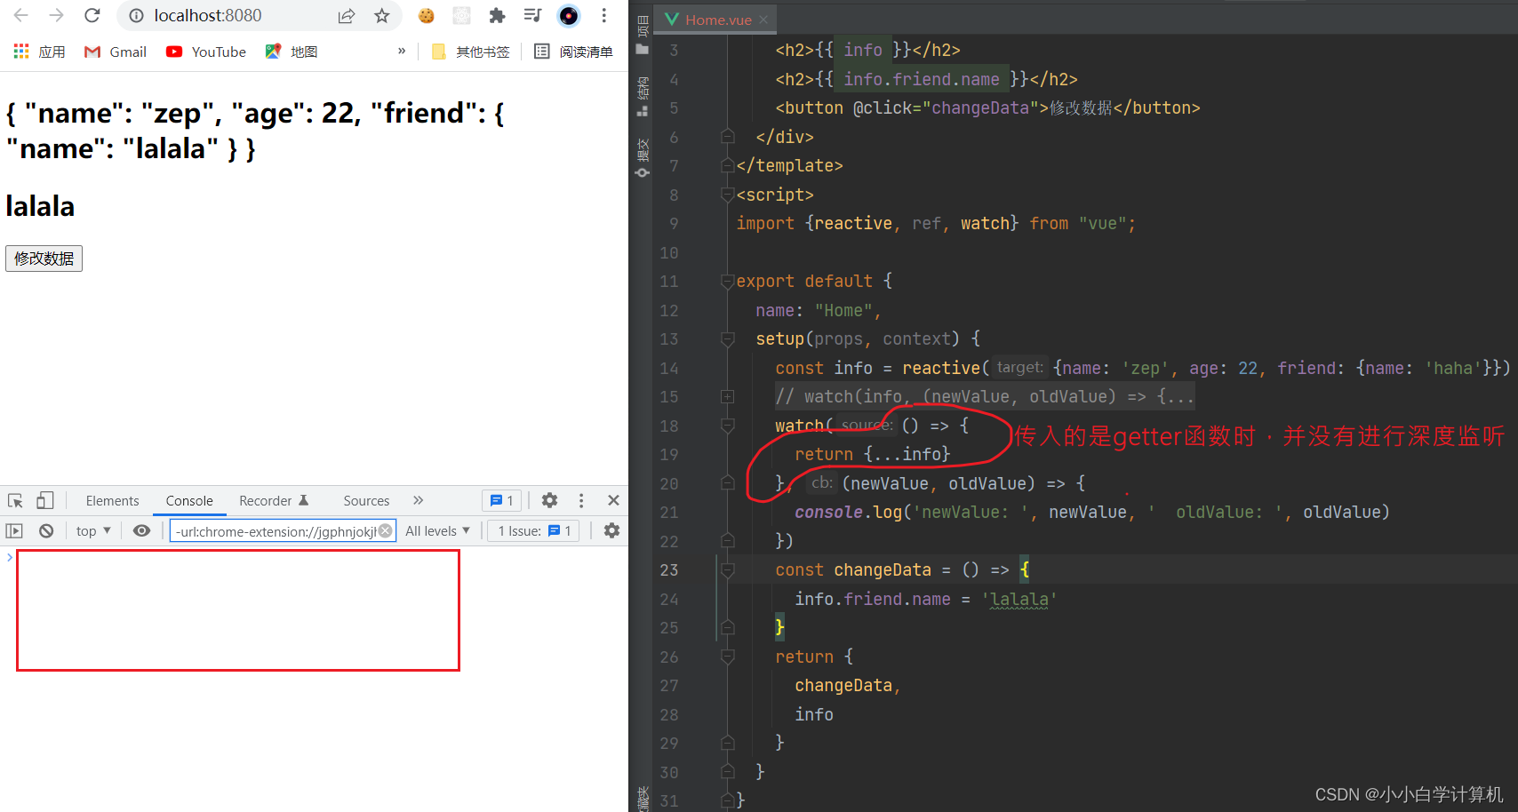The height and width of the screenshot is (812, 1518).
Task: Click the browser back arrow
Action: 21,15
